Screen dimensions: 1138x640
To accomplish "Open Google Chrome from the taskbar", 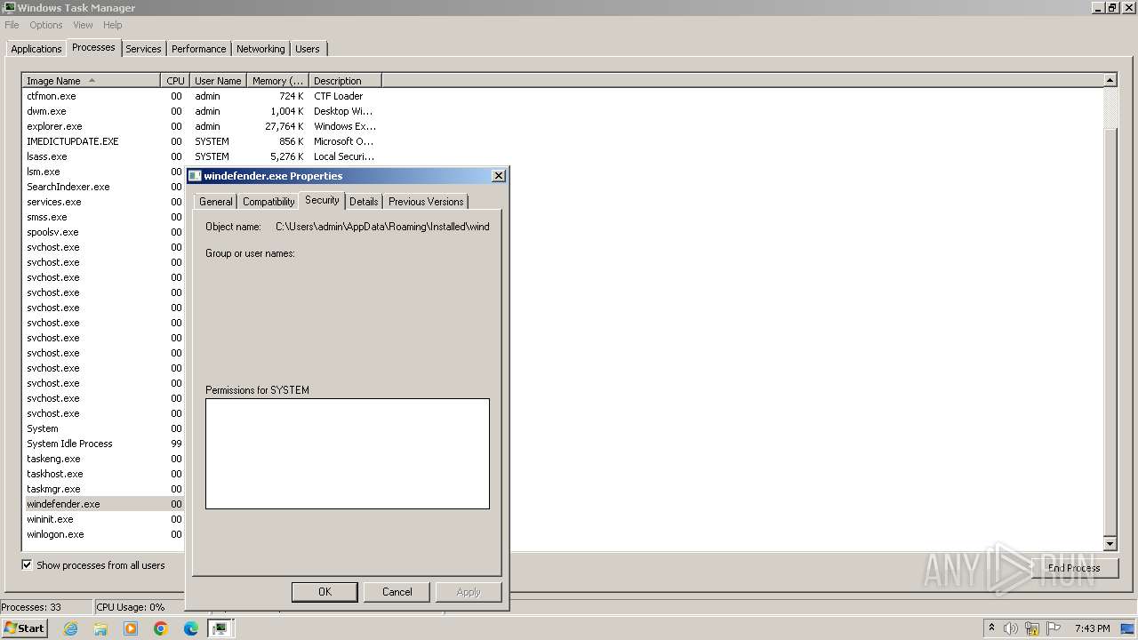I will tap(161, 628).
